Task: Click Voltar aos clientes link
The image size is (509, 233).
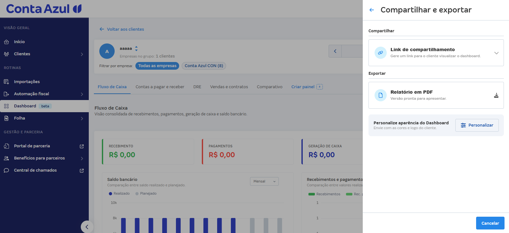Action: click(122, 29)
